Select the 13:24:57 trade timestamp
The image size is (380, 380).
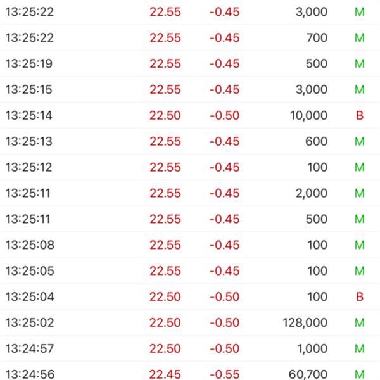tap(29, 349)
